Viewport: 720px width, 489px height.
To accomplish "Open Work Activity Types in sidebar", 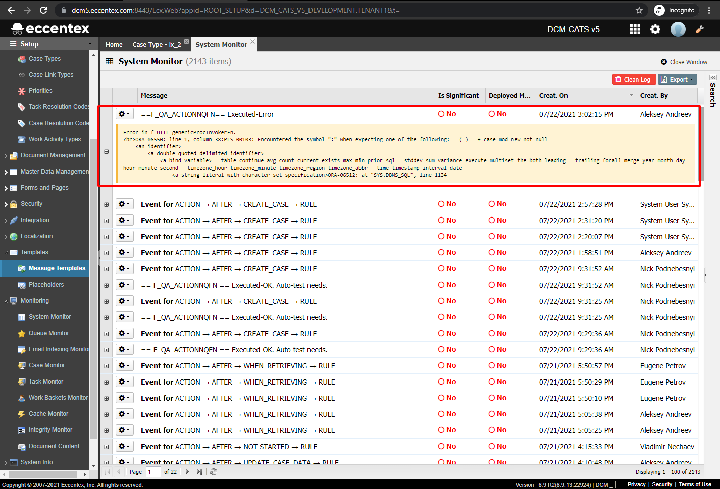I will 55,139.
